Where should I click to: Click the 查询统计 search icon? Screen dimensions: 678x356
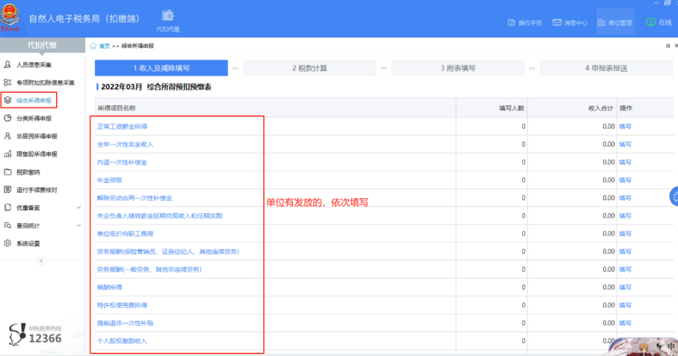click(x=8, y=225)
